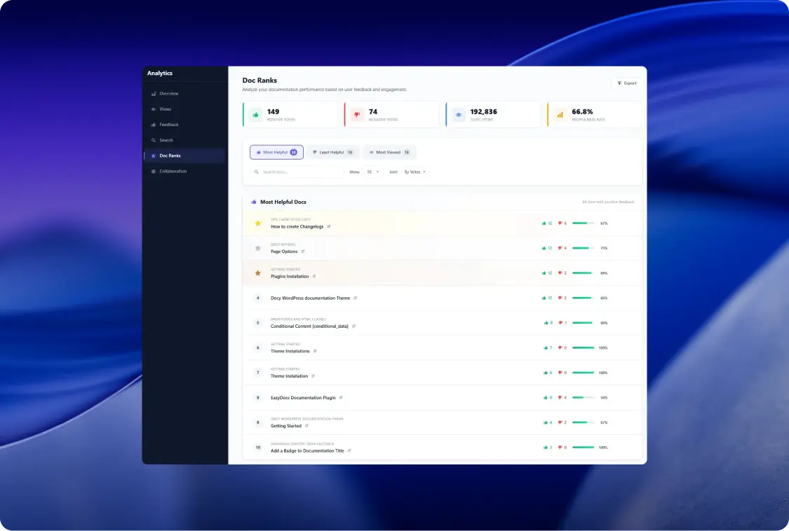
Task: Open external link icon next to Page Options
Action: pyautogui.click(x=303, y=251)
